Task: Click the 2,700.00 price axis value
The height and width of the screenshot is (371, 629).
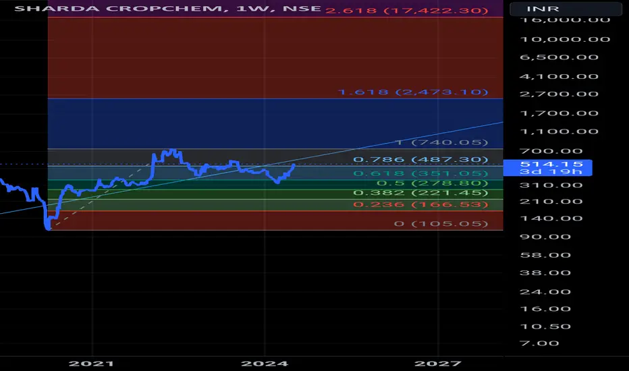Action: pos(559,94)
